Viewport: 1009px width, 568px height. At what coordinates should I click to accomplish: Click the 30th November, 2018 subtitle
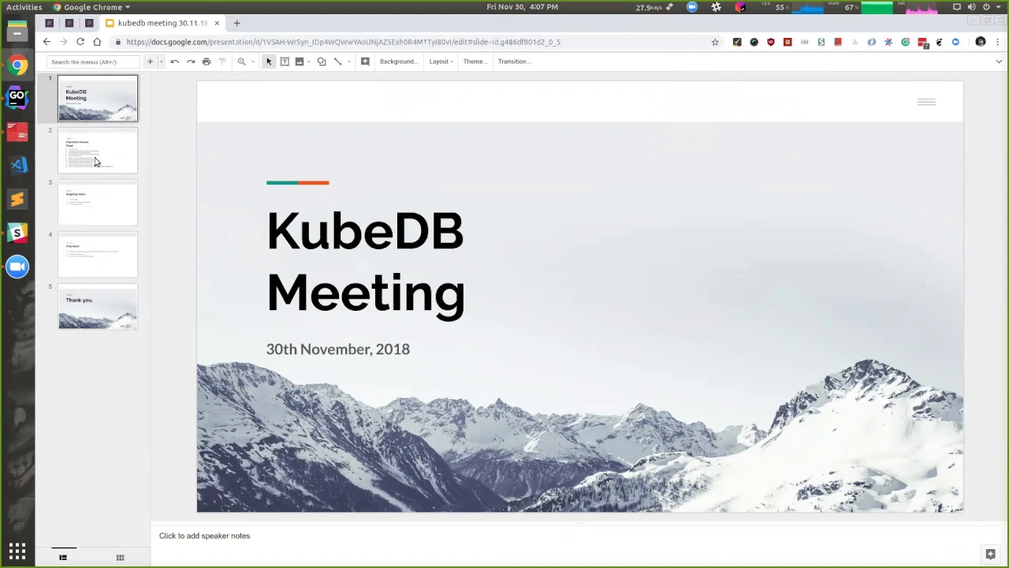coord(338,349)
